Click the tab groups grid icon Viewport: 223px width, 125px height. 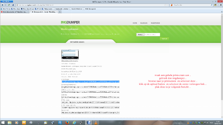coord(222,12)
